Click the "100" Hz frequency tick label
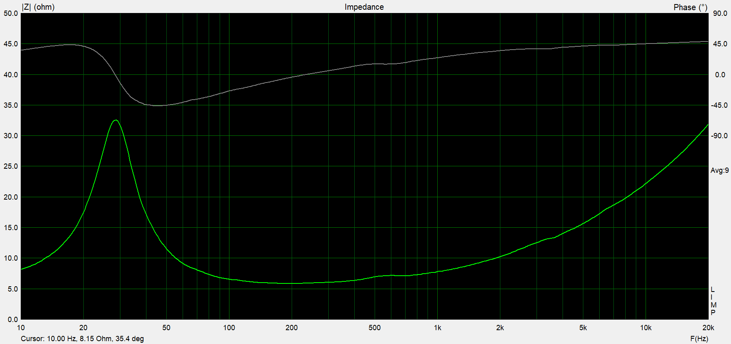 [229, 328]
